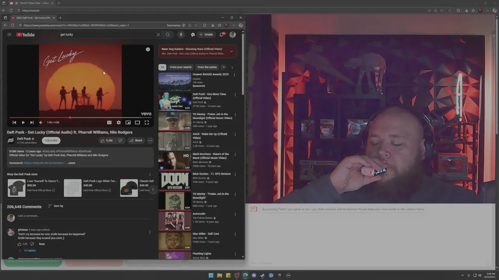Select the 'All' filter chip
The width and height of the screenshot is (499, 280).
pos(162,67)
